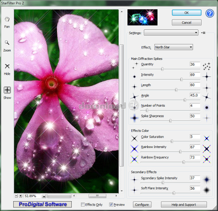Click the Rainbow Intensity slider handle
This screenshot has width=218, height=211.
click(180, 151)
